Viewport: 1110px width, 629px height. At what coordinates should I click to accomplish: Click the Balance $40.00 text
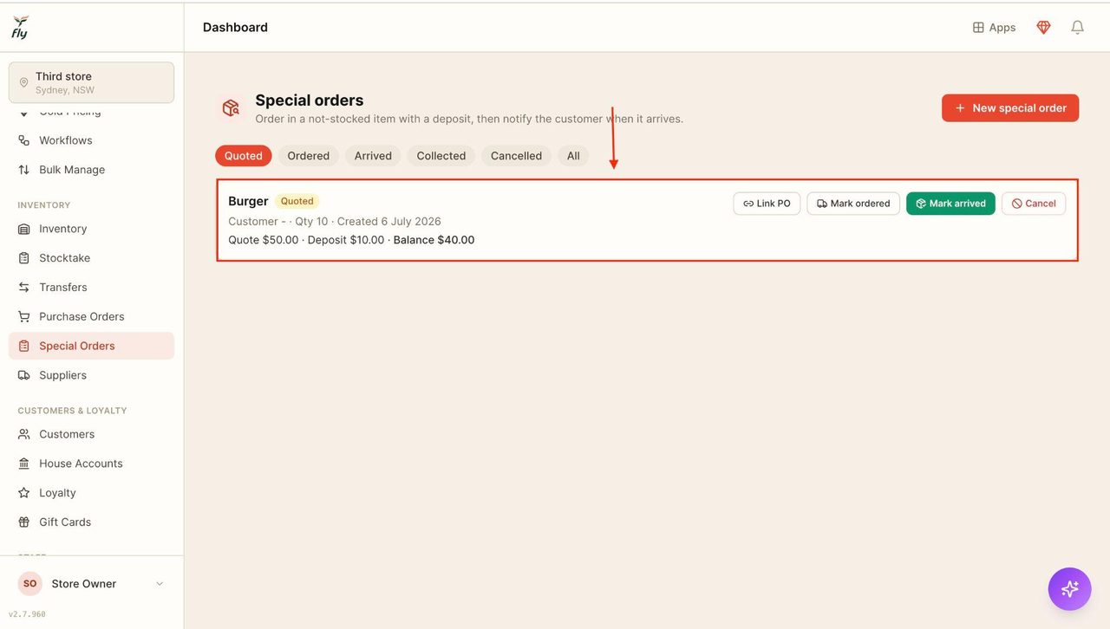434,240
